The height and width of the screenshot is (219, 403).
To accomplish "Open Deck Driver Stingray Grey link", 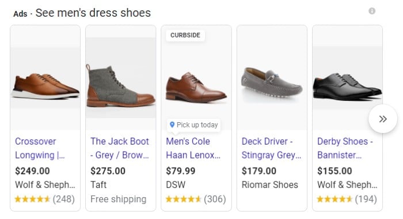I will click(271, 148).
